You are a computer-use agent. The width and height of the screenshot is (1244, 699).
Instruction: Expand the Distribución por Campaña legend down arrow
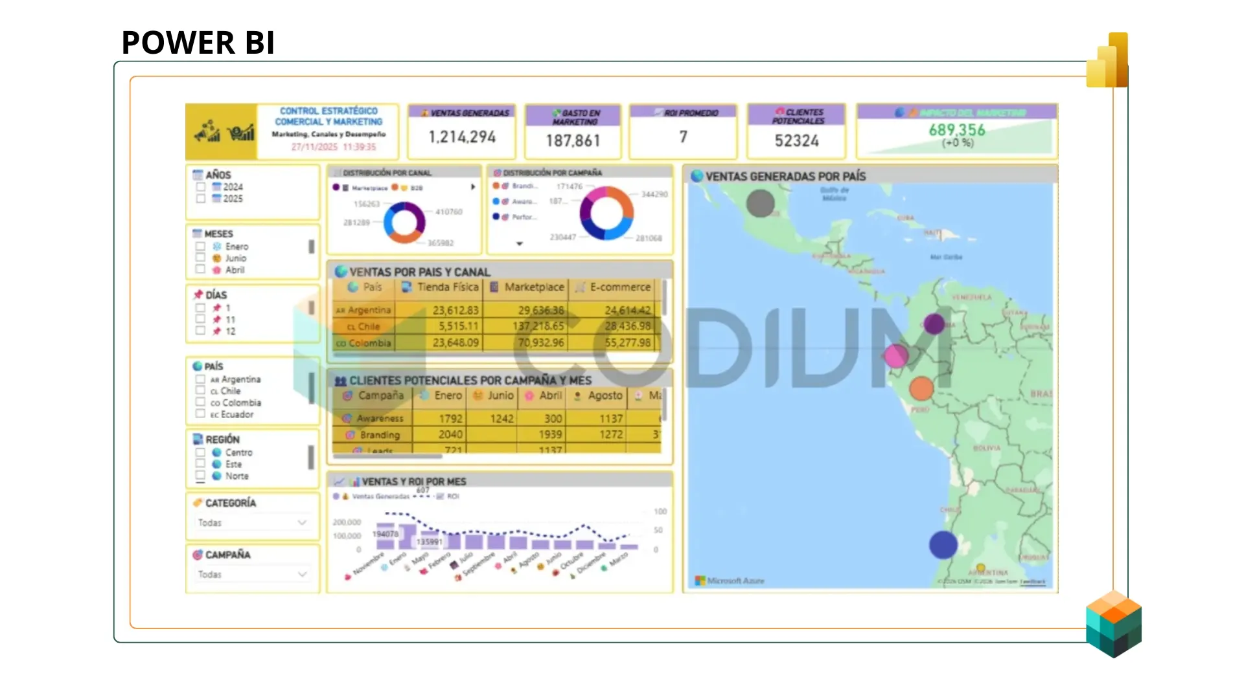click(520, 244)
